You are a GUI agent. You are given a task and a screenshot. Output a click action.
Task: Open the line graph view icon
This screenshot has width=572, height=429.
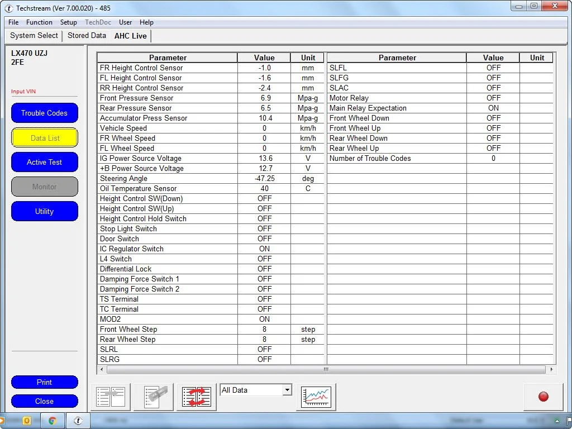pos(316,397)
